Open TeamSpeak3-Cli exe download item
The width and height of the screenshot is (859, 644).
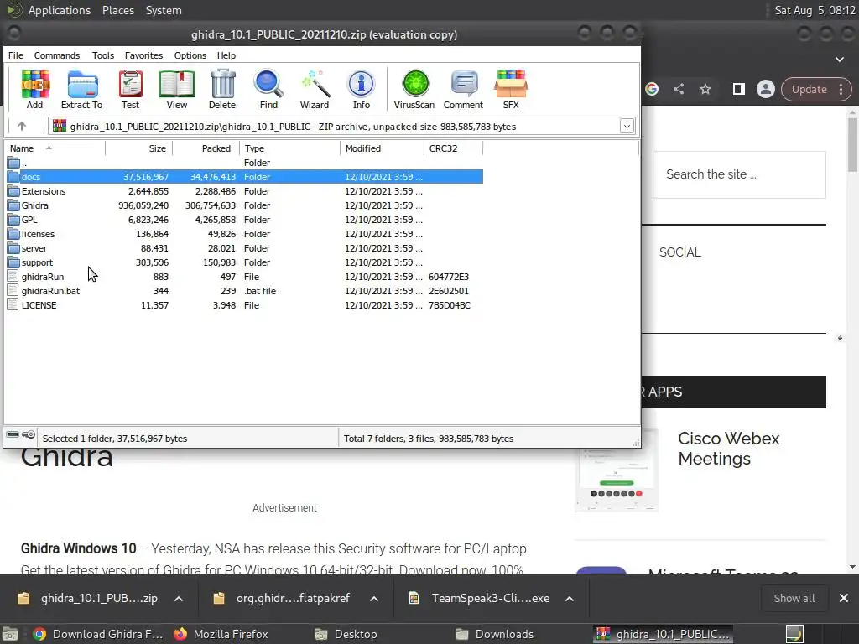(479, 598)
